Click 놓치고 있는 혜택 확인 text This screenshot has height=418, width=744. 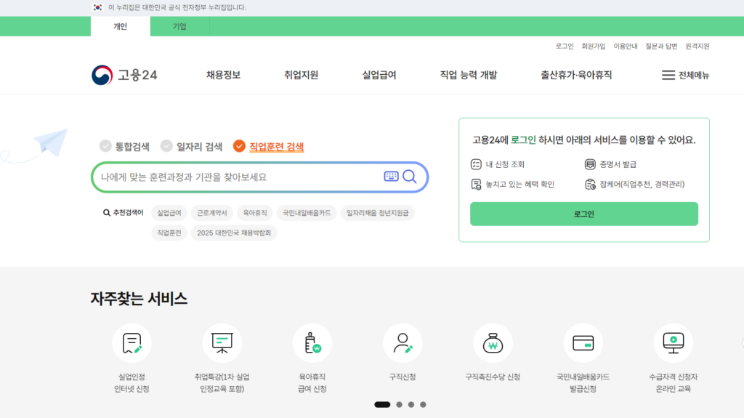click(519, 185)
